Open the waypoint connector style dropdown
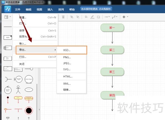The width and height of the screenshot is (165, 120). [x=115, y=17]
